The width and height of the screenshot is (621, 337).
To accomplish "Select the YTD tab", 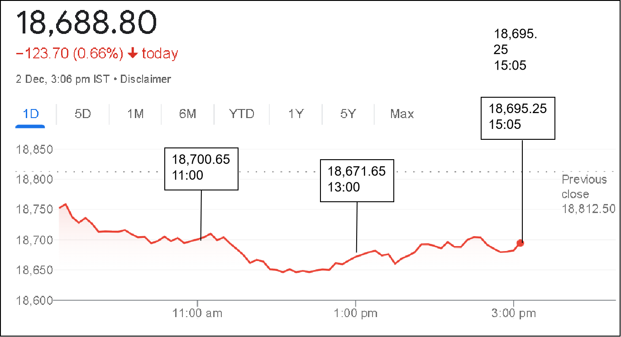I will [x=242, y=114].
